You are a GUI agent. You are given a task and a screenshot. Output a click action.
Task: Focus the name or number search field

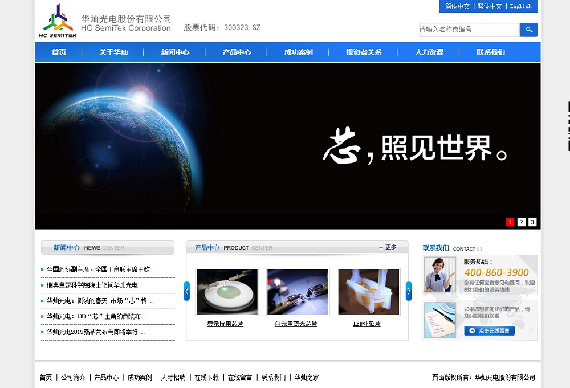coord(470,30)
